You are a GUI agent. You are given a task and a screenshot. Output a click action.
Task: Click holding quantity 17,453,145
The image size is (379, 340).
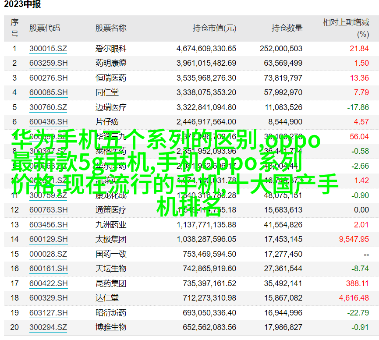(x=283, y=239)
